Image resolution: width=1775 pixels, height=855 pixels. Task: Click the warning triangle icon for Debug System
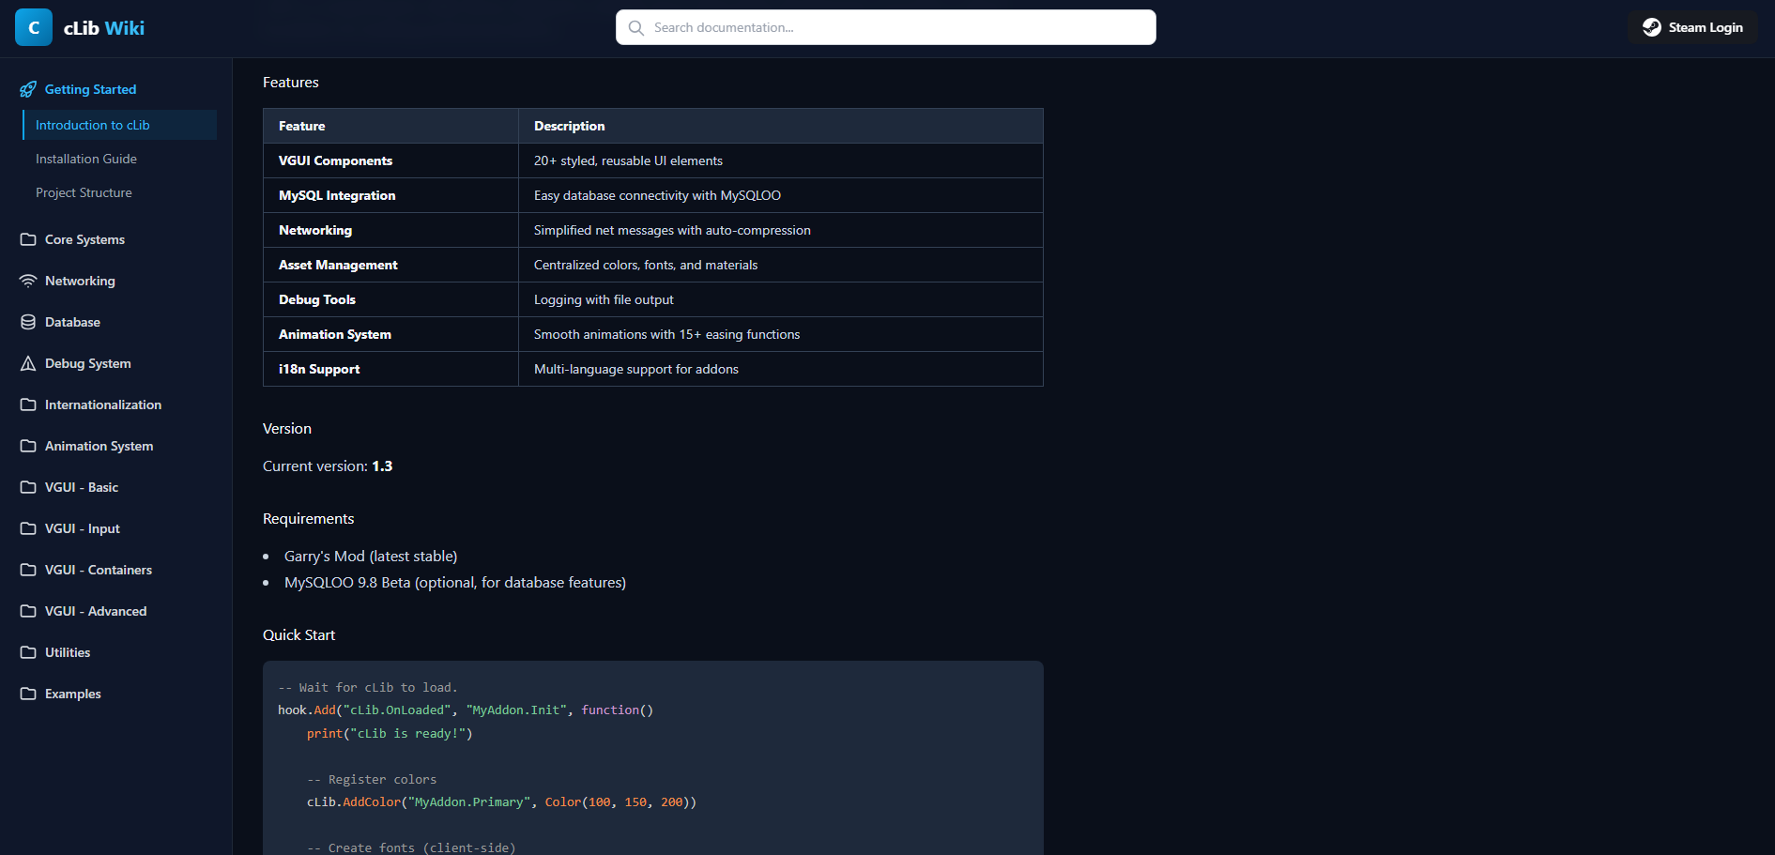pyautogui.click(x=28, y=363)
